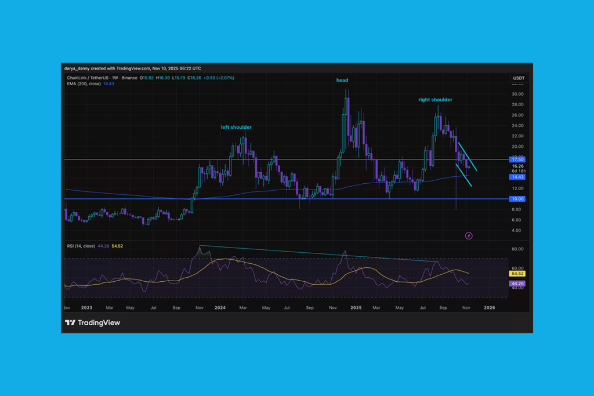
Task: Click the left shoulder annotation text
Action: coord(236,127)
